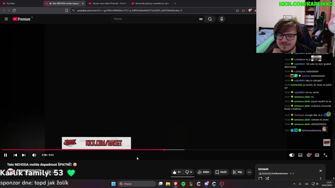
Task: Open Brave Shields lion icon
Action: click(x=250, y=10)
